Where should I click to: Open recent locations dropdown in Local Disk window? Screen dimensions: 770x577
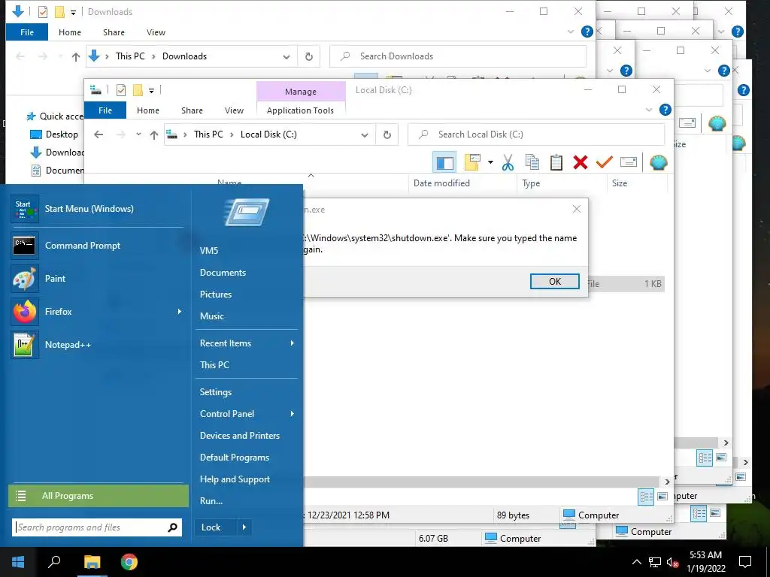tap(138, 134)
